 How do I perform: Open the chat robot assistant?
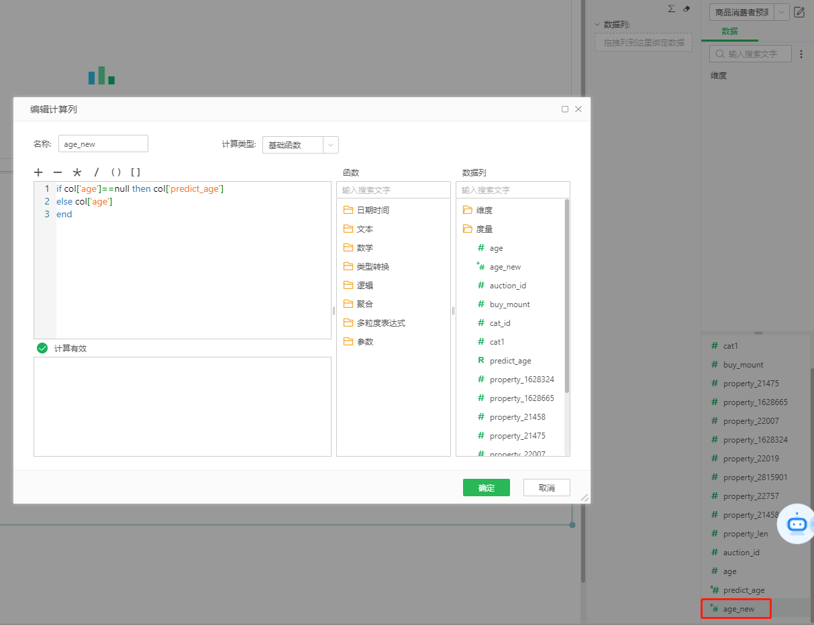coord(797,524)
